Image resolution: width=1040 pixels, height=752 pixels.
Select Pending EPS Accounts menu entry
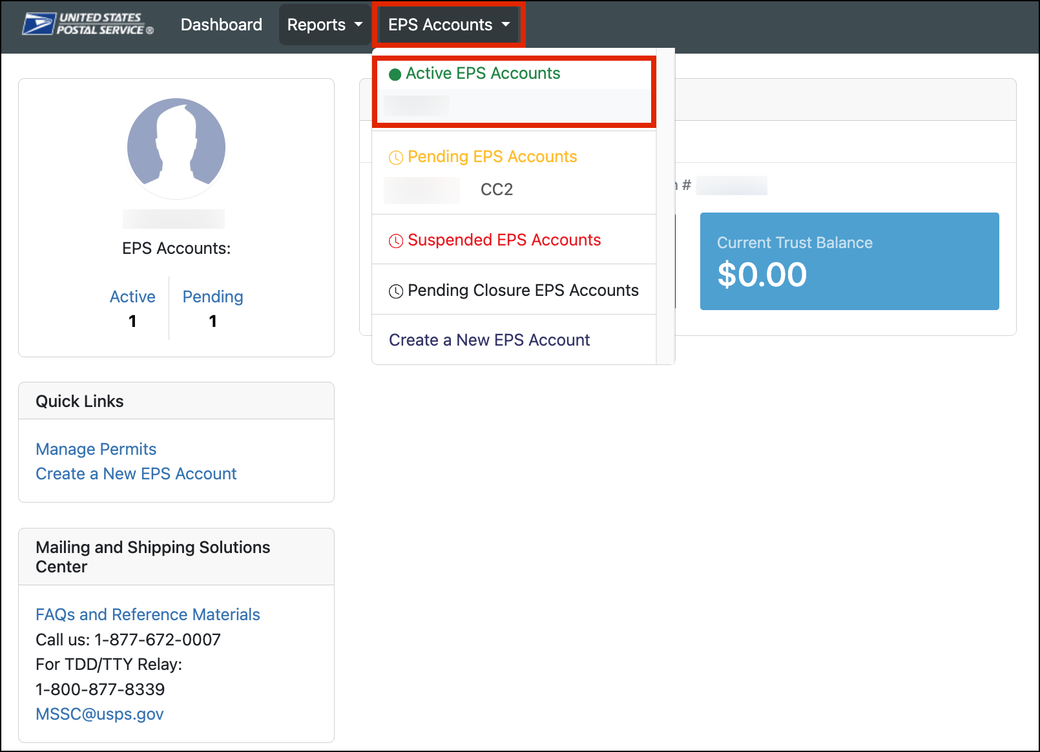pos(492,157)
